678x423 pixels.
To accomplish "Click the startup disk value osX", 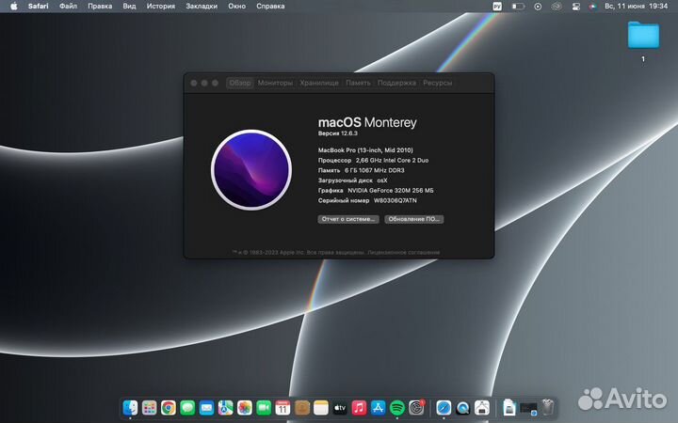I will click(382, 180).
